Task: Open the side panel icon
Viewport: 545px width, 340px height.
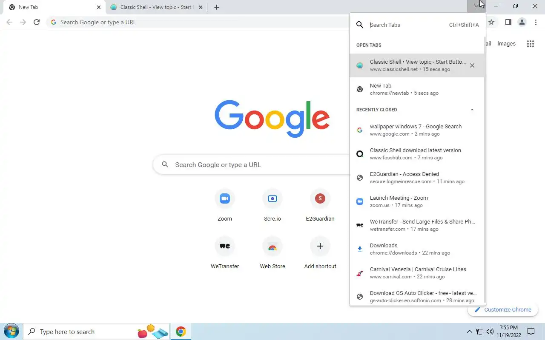Action: (508, 22)
